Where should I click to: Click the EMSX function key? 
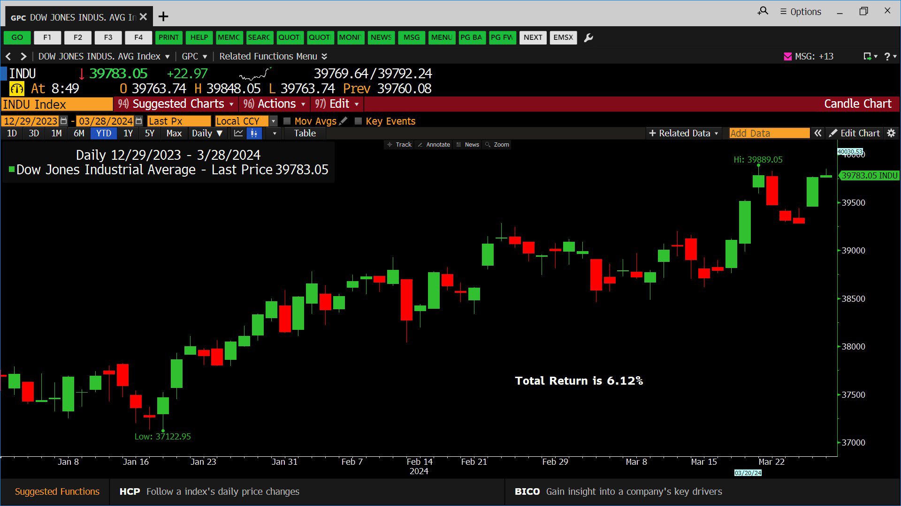[563, 37]
